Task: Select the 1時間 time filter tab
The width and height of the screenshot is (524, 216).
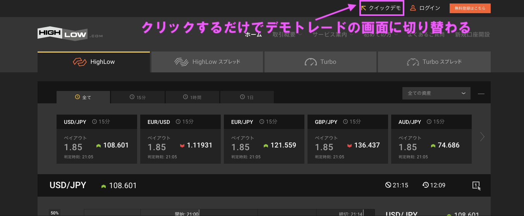Action: click(192, 97)
